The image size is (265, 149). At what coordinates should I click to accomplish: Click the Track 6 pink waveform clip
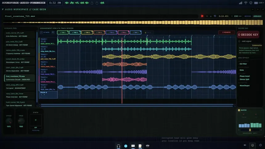124,79
